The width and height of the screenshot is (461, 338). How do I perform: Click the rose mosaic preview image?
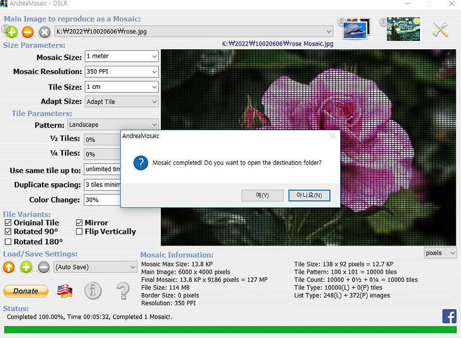coord(308,147)
